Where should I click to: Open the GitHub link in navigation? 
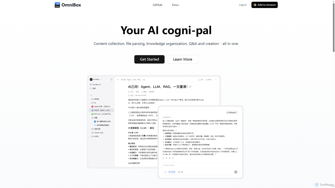click(x=158, y=5)
